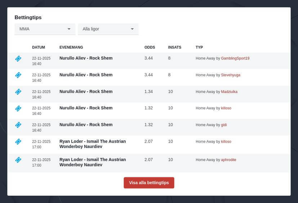Click ticket icon in gidi's tip row
The height and width of the screenshot is (203, 298).
(x=18, y=125)
